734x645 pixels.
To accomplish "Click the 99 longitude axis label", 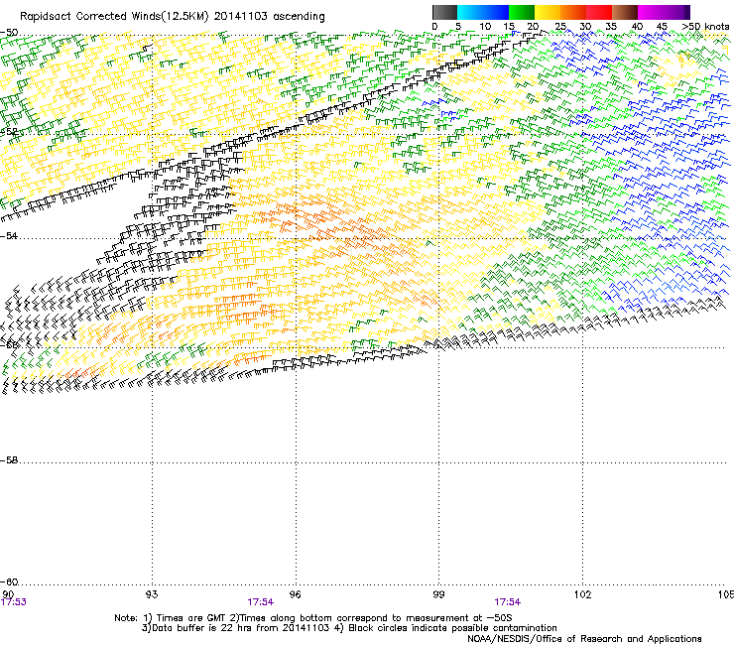I will pos(438,594).
